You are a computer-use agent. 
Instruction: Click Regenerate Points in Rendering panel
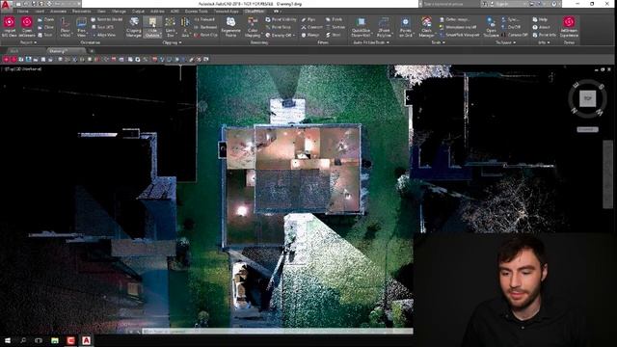click(230, 27)
